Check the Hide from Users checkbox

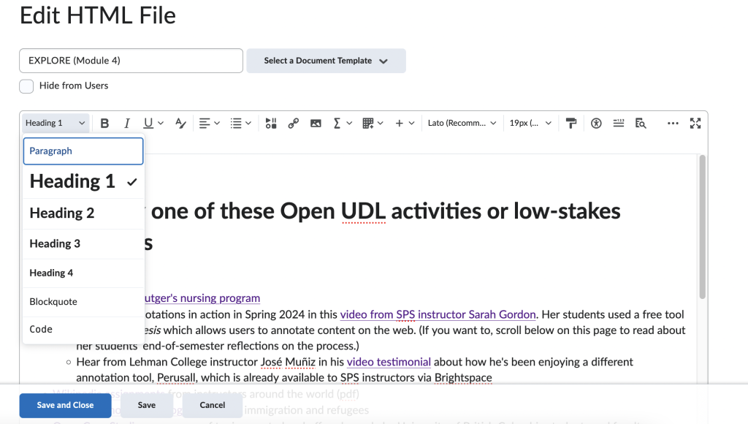tap(26, 86)
